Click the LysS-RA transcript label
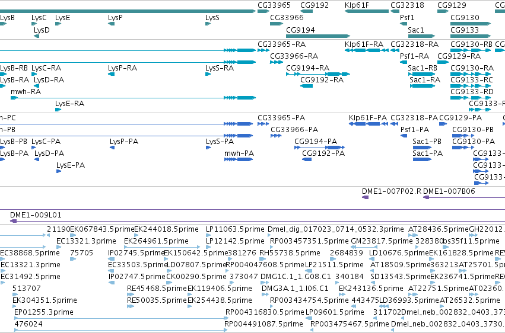This screenshot has height=333, width=505. (x=220, y=68)
